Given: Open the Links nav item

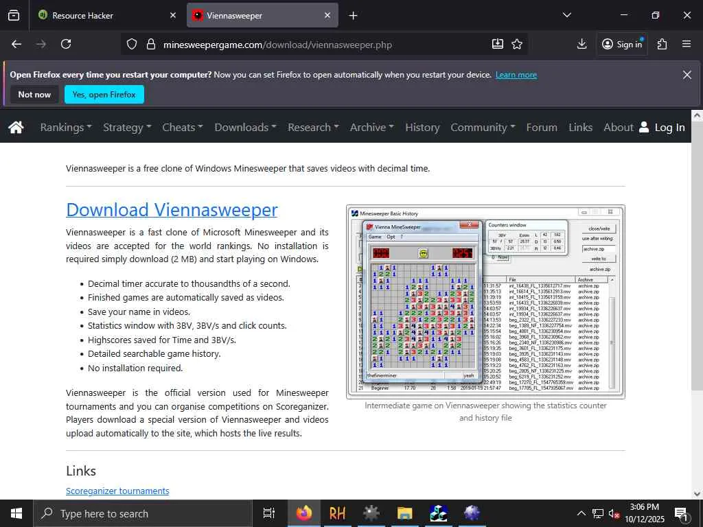Looking at the screenshot, I should pos(580,127).
